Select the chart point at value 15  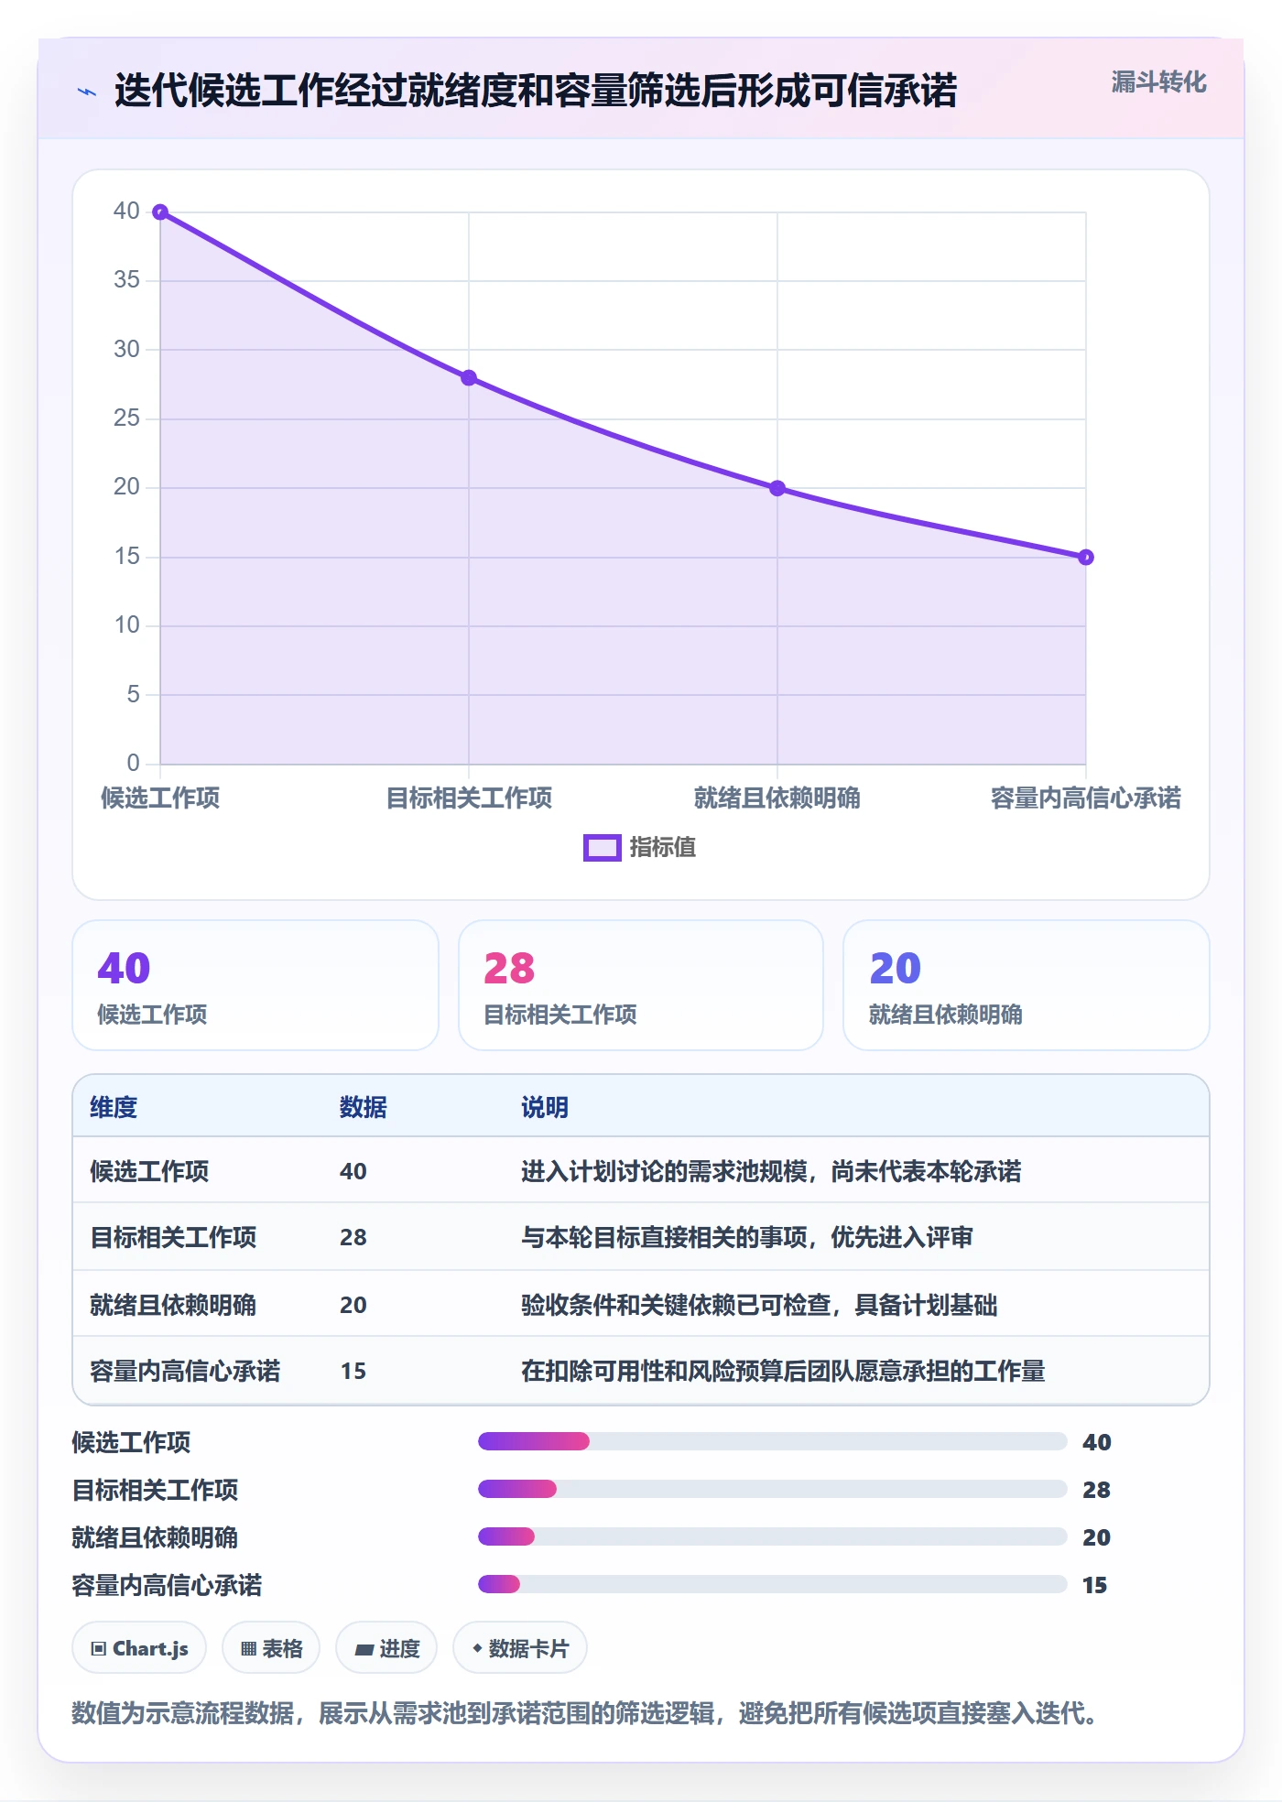coord(1086,557)
